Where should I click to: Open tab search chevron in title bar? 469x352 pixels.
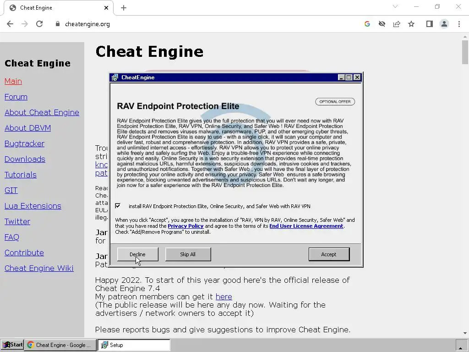pyautogui.click(x=395, y=6)
